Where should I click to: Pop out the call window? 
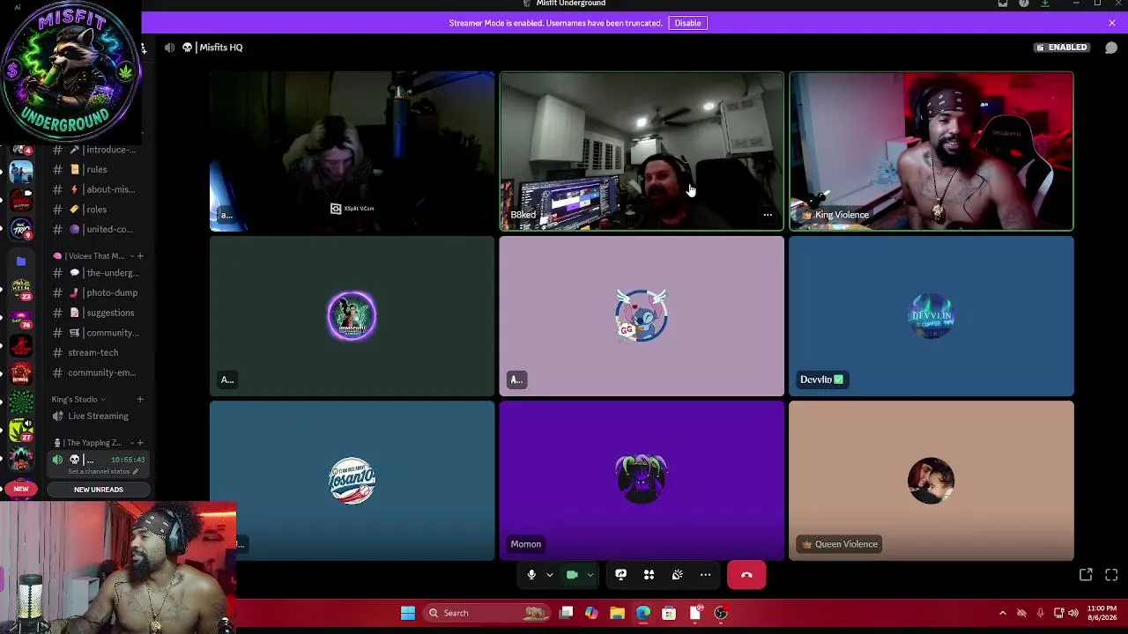tap(1086, 575)
